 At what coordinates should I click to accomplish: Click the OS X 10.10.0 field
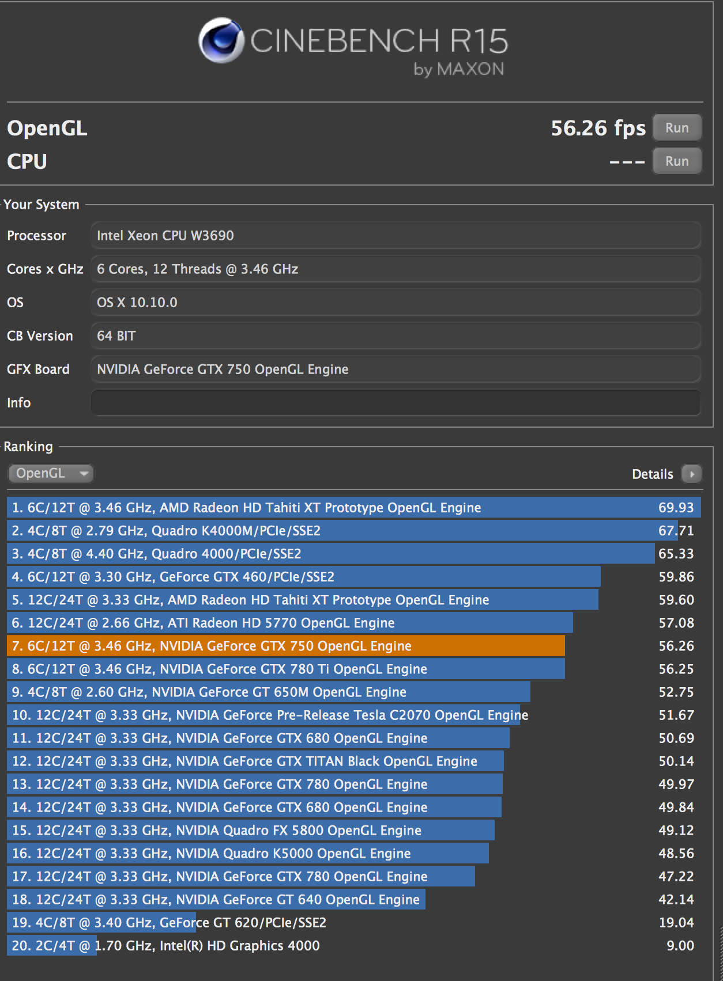coord(396,302)
